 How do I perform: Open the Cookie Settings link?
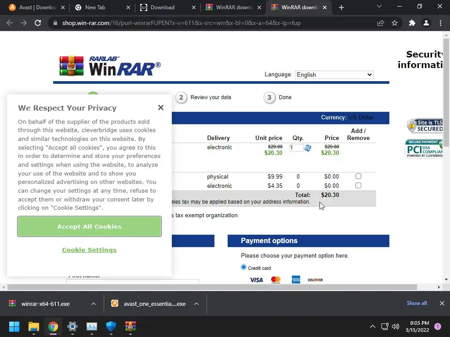tap(89, 250)
